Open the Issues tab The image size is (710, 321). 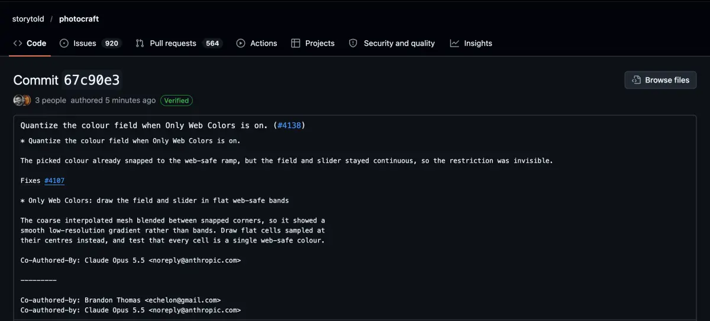(91, 43)
